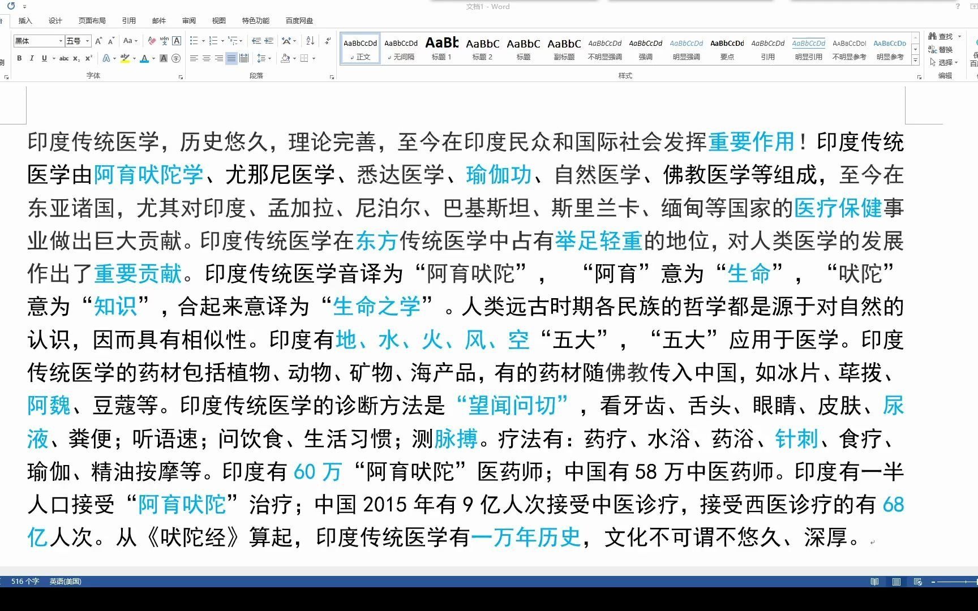This screenshot has width=978, height=611.
Task: Apply text highlight color pen icon
Action: [x=125, y=58]
